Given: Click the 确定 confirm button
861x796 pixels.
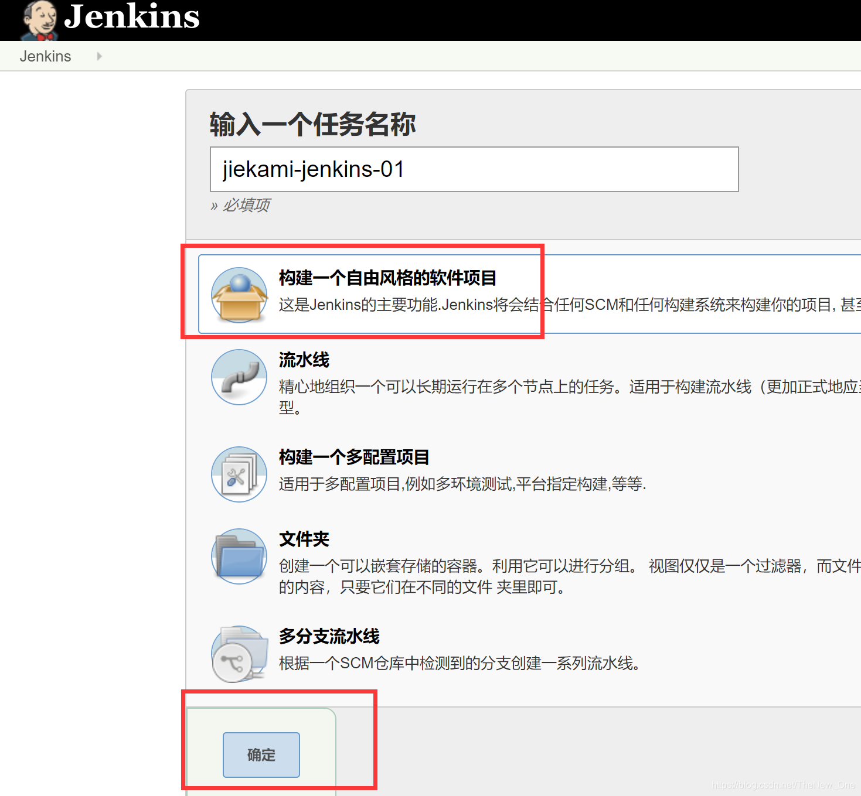Looking at the screenshot, I should [x=261, y=755].
